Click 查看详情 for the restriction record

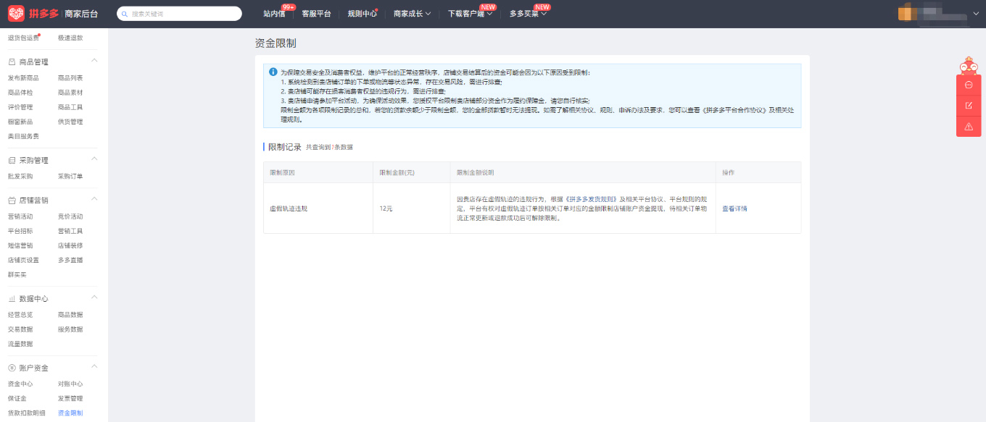tap(734, 208)
